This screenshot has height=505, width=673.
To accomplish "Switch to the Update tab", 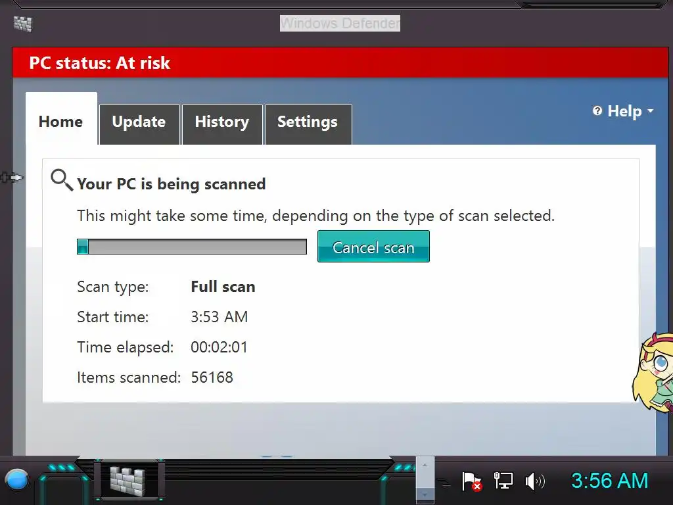I will [x=139, y=124].
